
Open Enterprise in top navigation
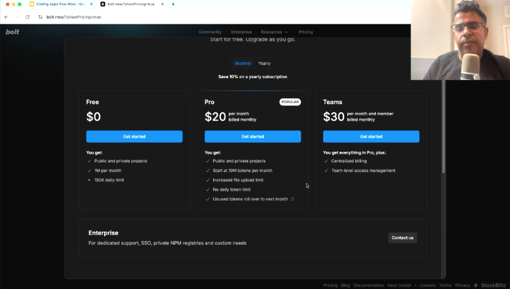coord(241,32)
